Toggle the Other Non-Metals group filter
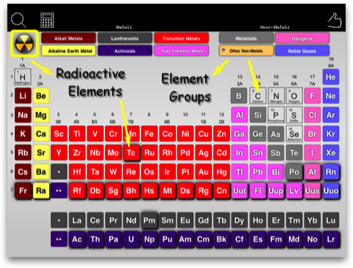353x268 pixels. (246, 51)
